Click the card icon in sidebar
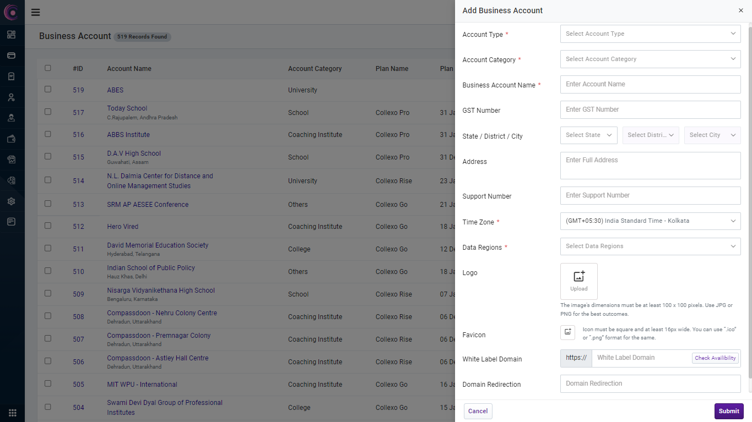This screenshot has width=752, height=422. tap(11, 56)
